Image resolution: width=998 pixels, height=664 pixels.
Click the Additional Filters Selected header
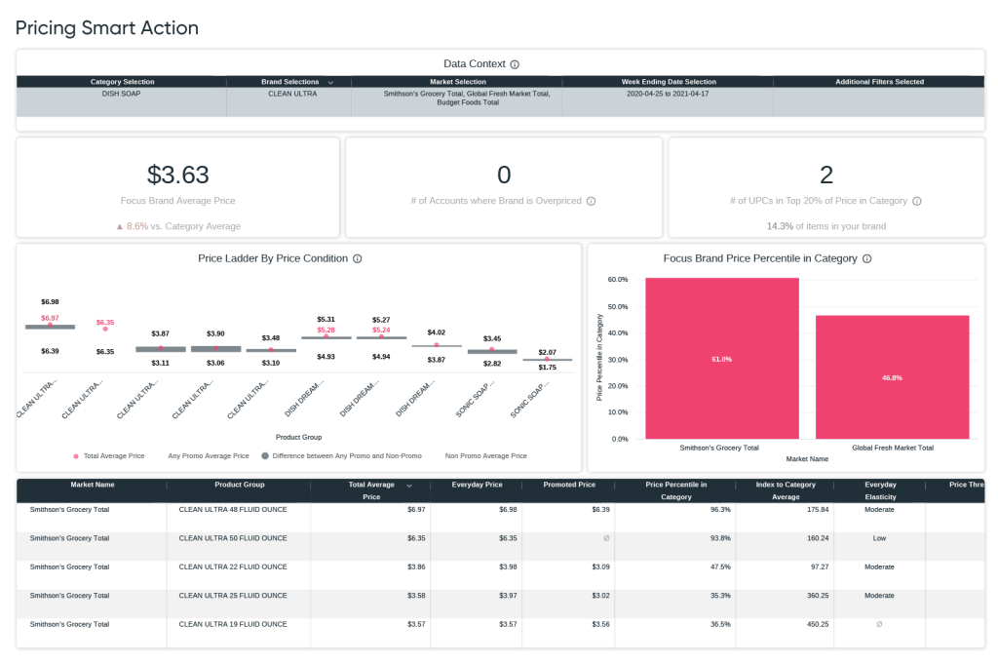click(879, 82)
